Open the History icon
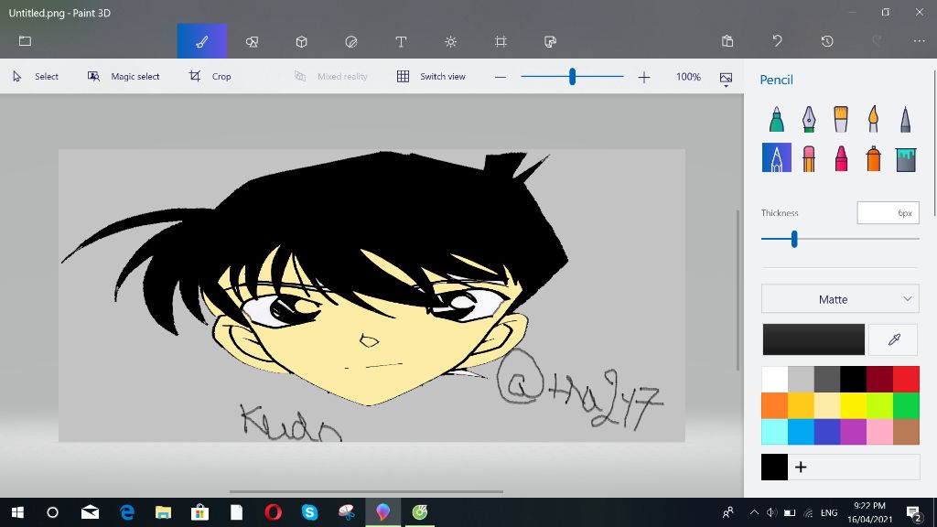937x527 pixels. [x=827, y=41]
